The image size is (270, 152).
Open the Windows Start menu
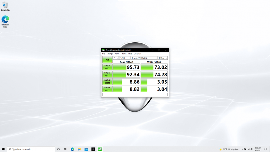pos(3,149)
